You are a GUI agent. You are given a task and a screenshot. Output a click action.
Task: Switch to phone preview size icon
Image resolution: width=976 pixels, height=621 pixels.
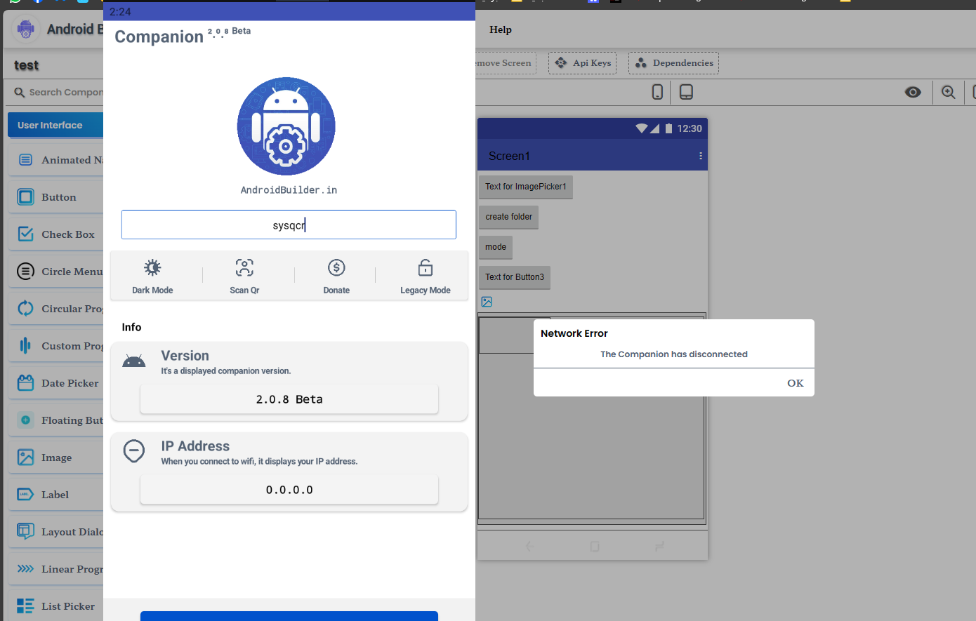657,92
